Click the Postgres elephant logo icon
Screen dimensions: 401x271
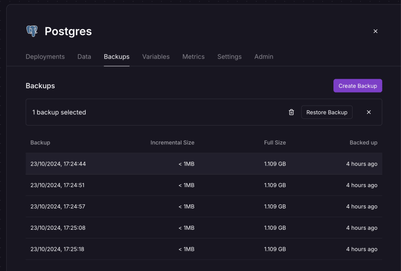[x=32, y=31]
